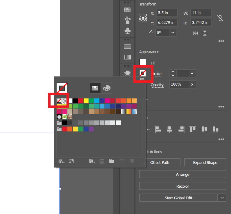Add selected swatches to my current library
The height and width of the screenshot is (214, 231).
click(71, 161)
